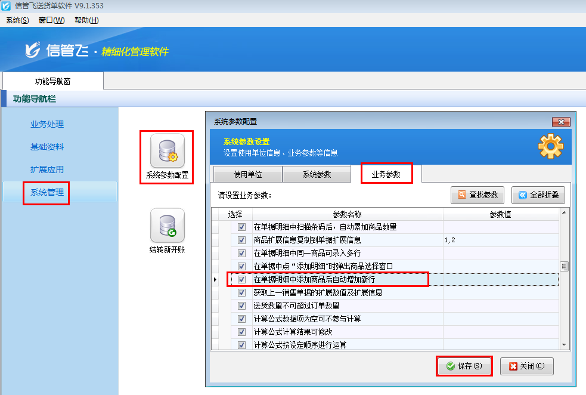
Task: Open the 系统(S) menu
Action: (x=17, y=20)
